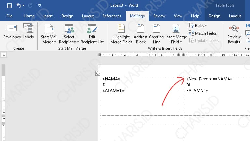Open the Rules dropdown
The image size is (250, 141).
click(198, 25)
